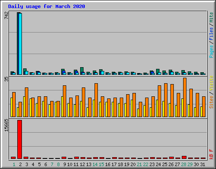
Task: Click day label 8 on x-axis
Action: 58,164
